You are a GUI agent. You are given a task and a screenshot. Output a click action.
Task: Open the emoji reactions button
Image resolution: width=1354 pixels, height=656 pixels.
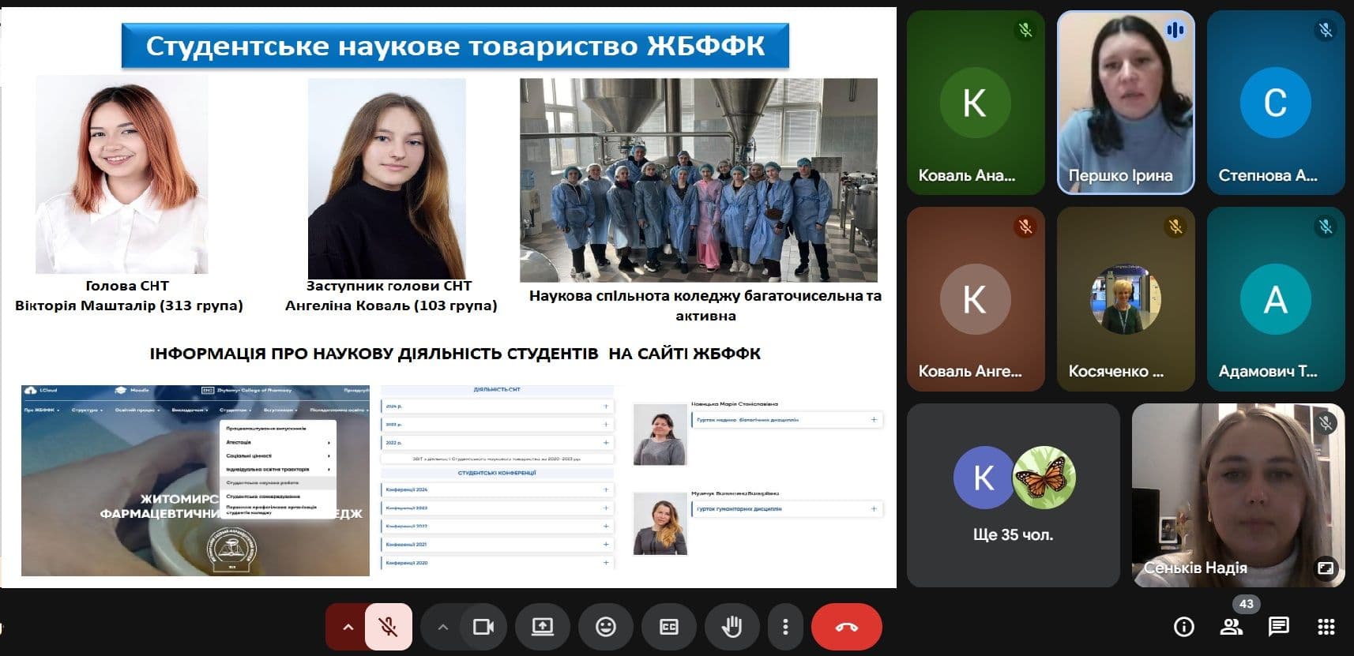click(606, 627)
